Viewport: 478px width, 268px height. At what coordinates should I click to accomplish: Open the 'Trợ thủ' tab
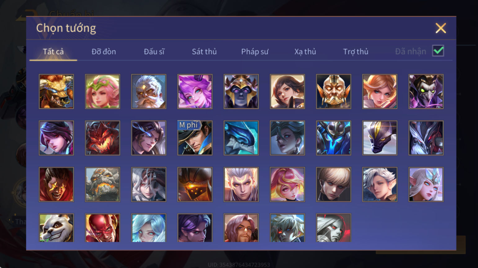pos(355,51)
